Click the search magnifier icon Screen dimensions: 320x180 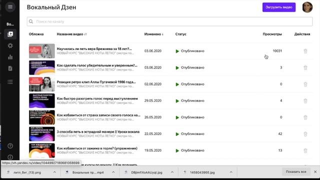31,21
